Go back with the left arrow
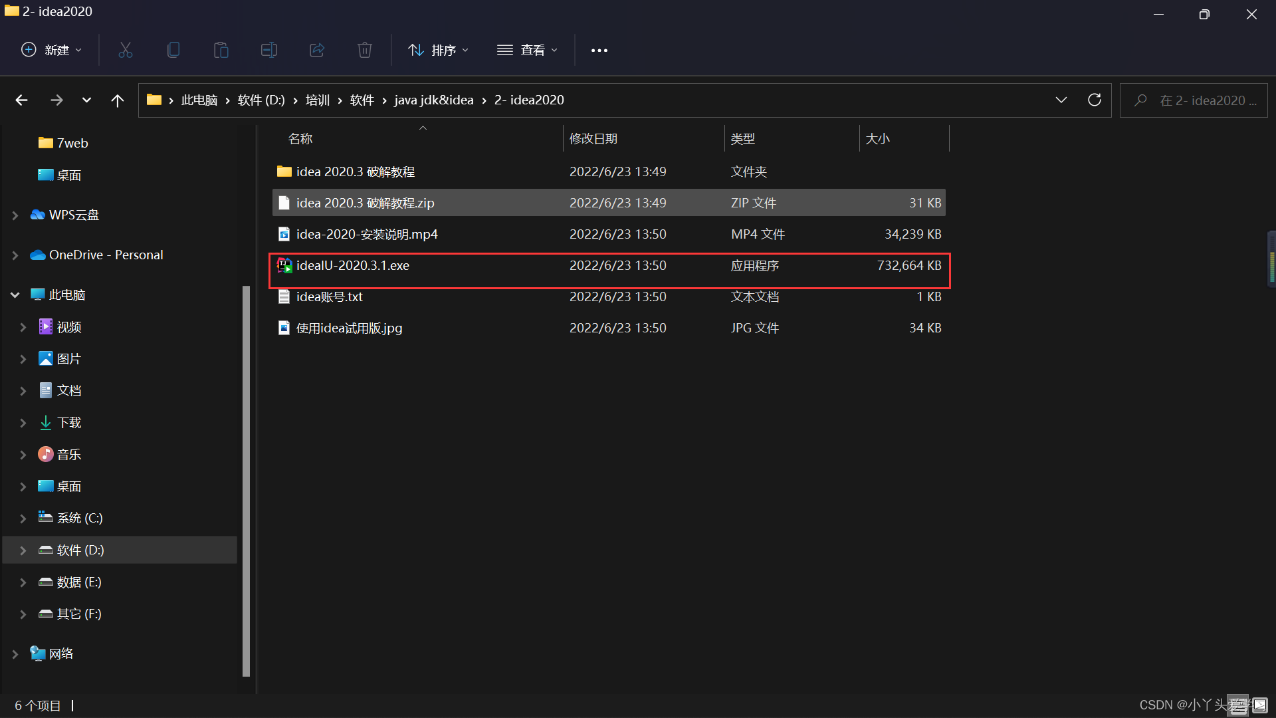This screenshot has height=718, width=1276. [x=21, y=100]
